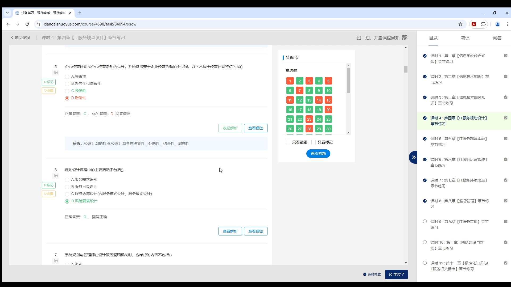
Task: Click 查看解析 button for question 6
Action: (x=230, y=231)
